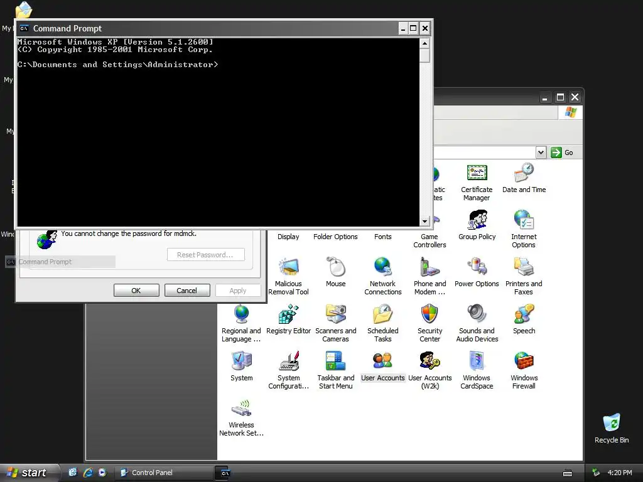643x482 pixels.
Task: Launch Windows Media Player from Quick Launch
Action: pyautogui.click(x=102, y=473)
